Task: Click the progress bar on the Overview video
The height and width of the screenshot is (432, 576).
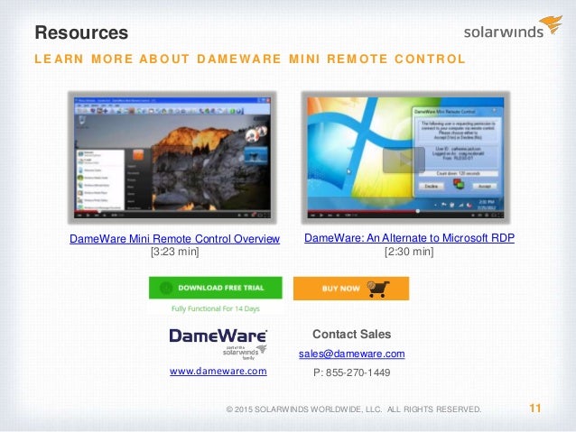Action: pos(172,211)
